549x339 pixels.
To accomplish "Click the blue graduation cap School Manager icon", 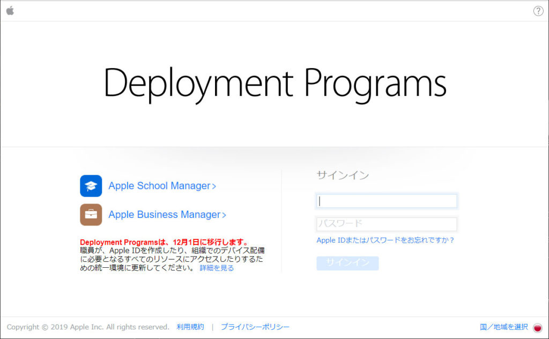I will pyautogui.click(x=91, y=186).
